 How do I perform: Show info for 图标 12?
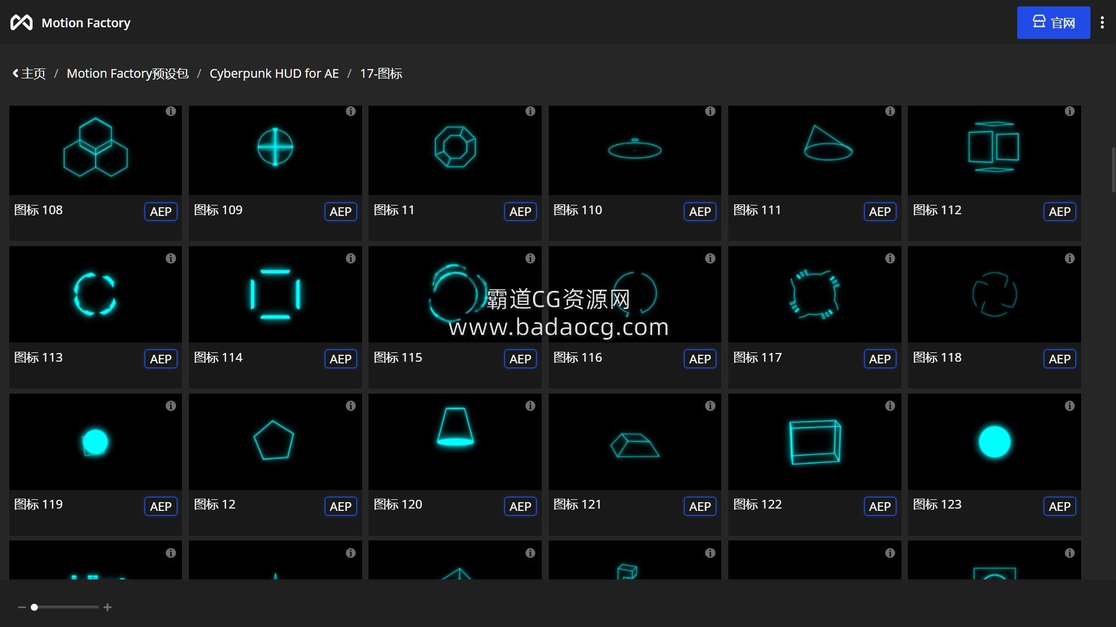tap(350, 406)
